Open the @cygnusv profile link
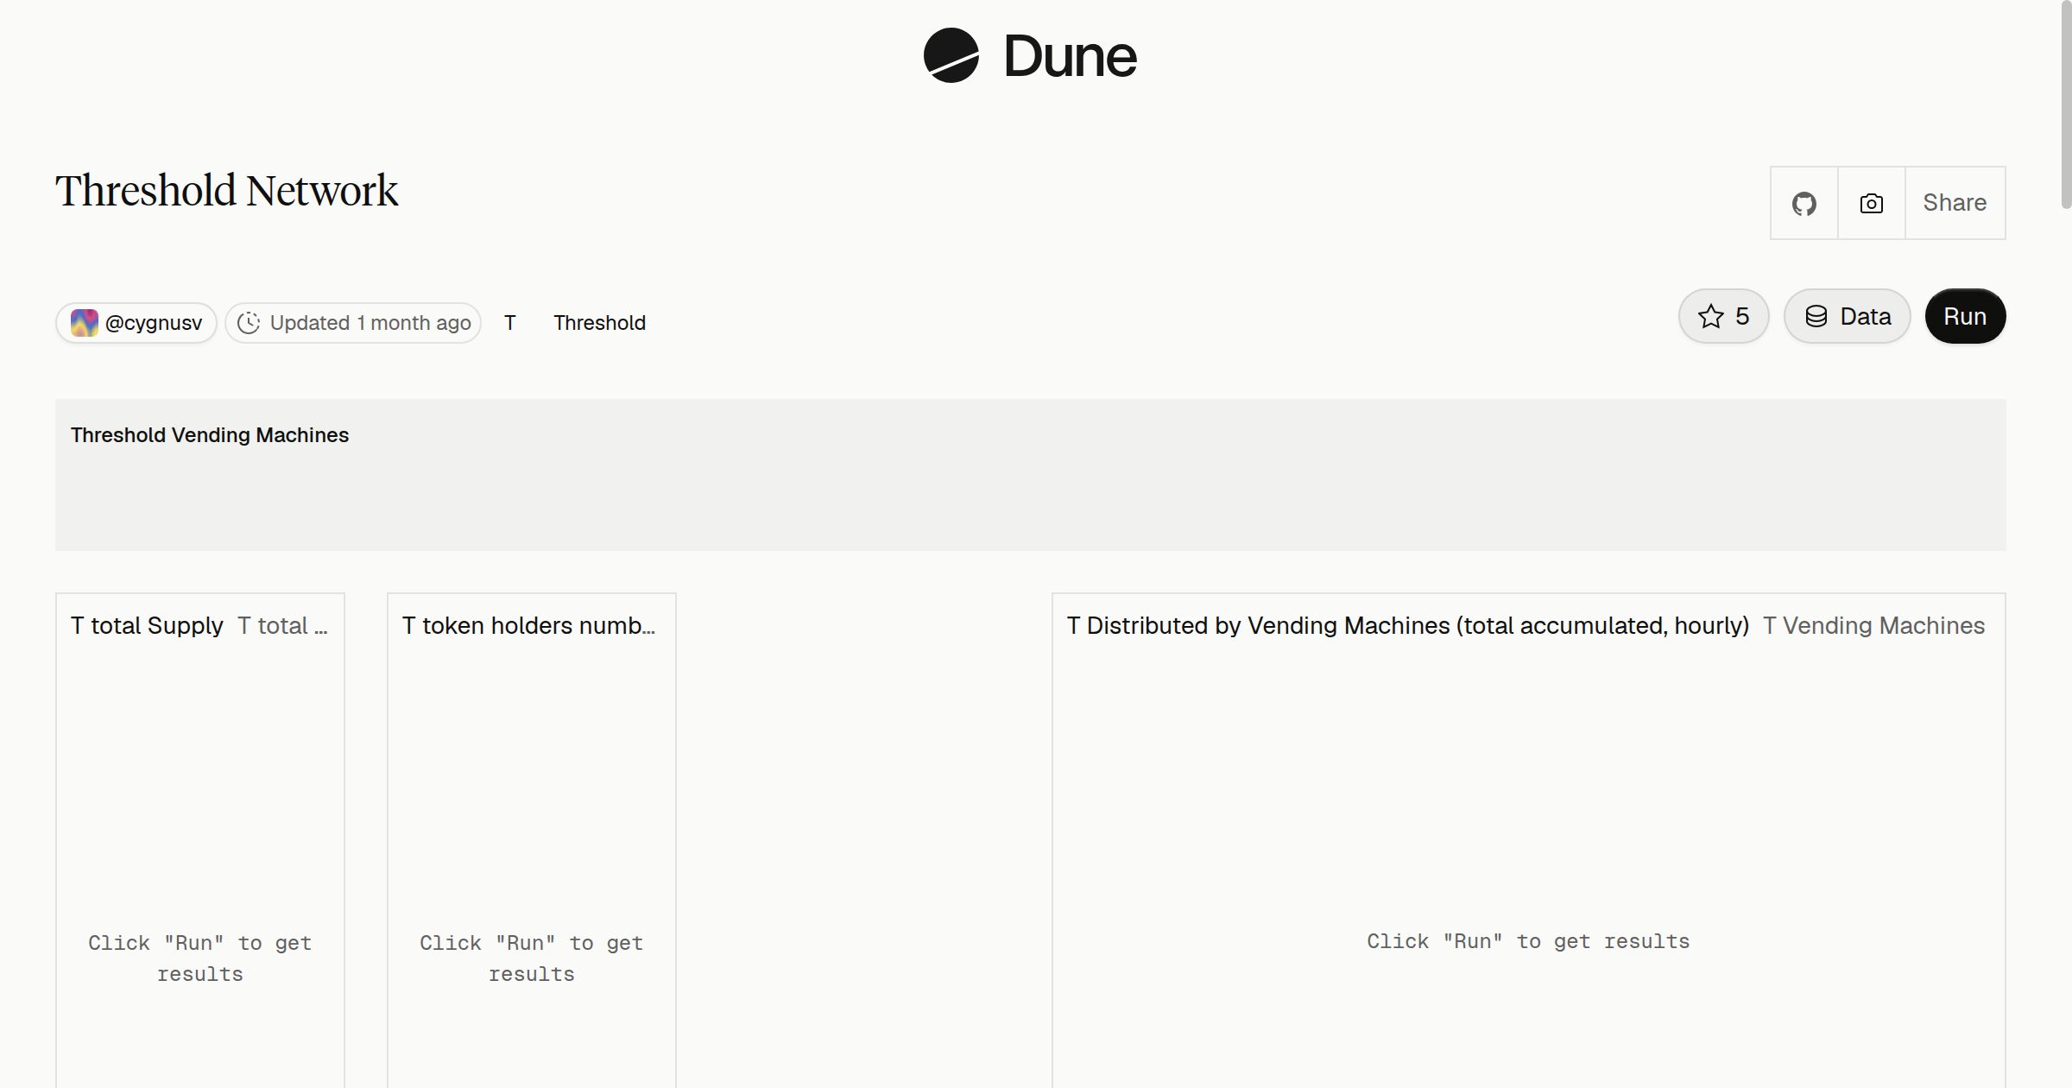The height and width of the screenshot is (1088, 2072). coord(136,323)
